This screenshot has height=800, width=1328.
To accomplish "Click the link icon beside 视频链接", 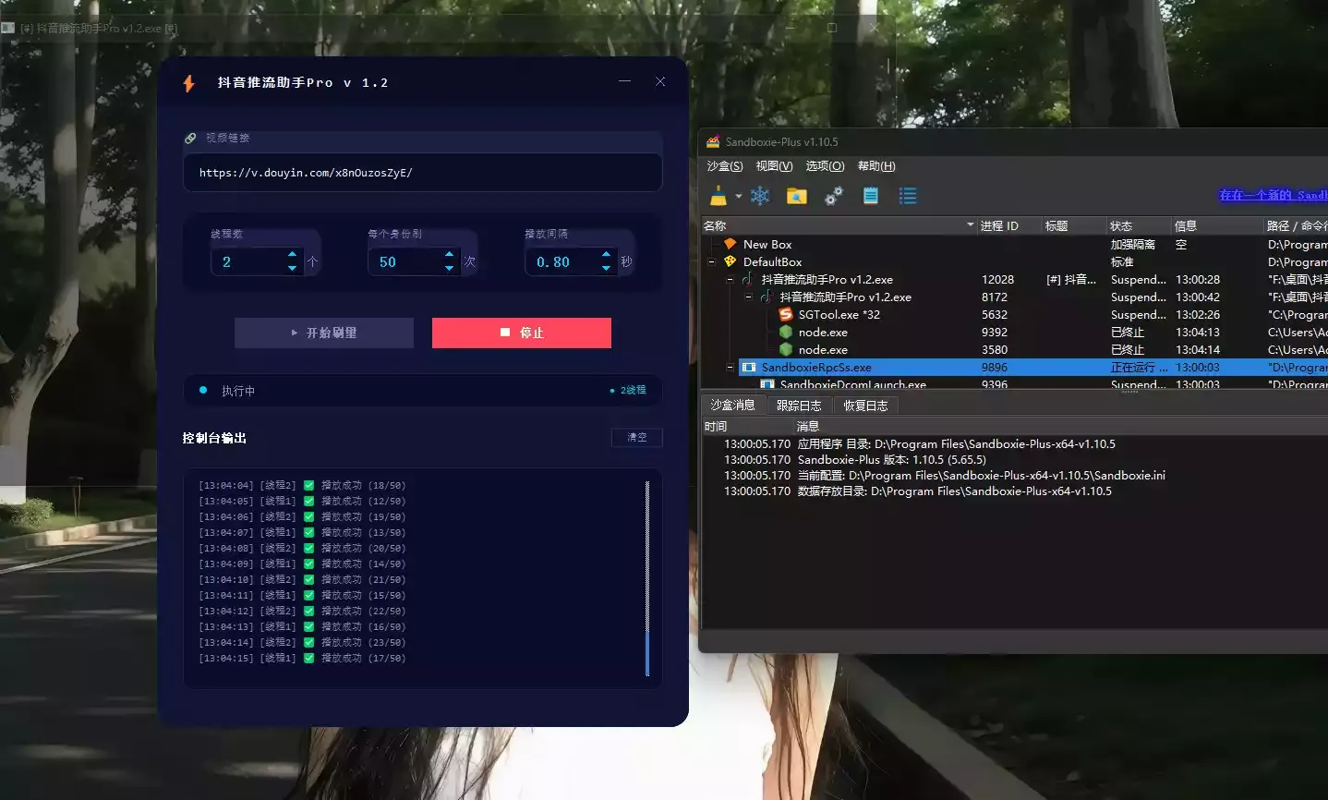I will tap(190, 138).
